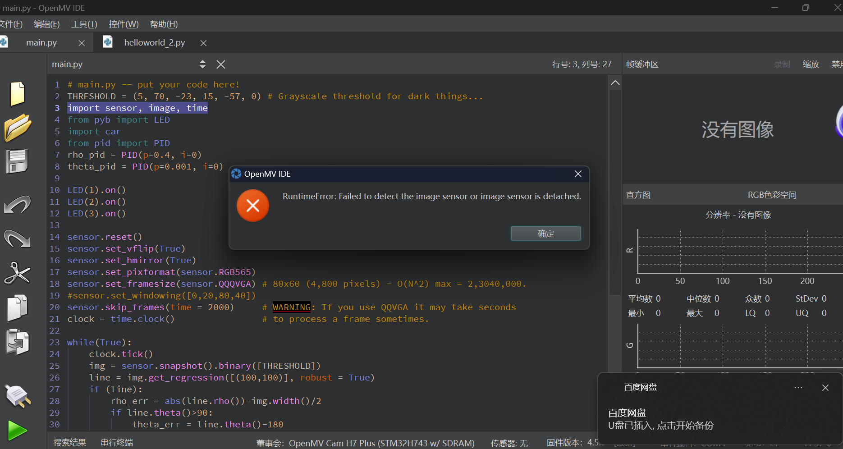Run script with green play arrow
The image size is (843, 449).
(17, 431)
